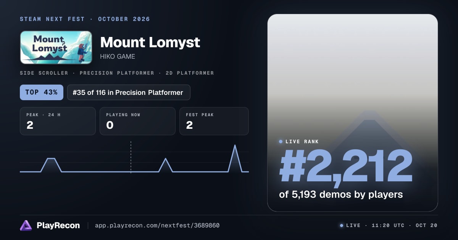Click the LIVE RANK label
This screenshot has width=458, height=240.
click(x=302, y=142)
